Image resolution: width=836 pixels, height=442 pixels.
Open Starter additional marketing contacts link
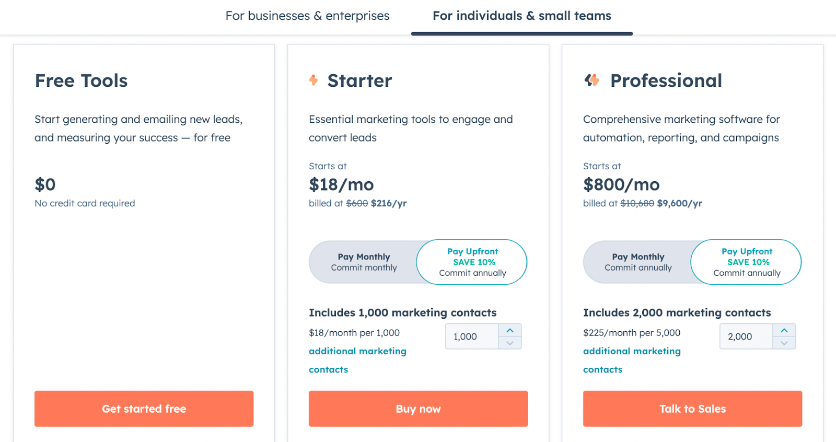pyautogui.click(x=357, y=360)
